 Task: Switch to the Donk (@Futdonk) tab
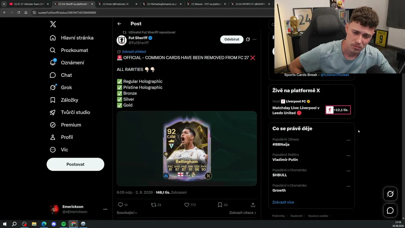tap(117, 4)
